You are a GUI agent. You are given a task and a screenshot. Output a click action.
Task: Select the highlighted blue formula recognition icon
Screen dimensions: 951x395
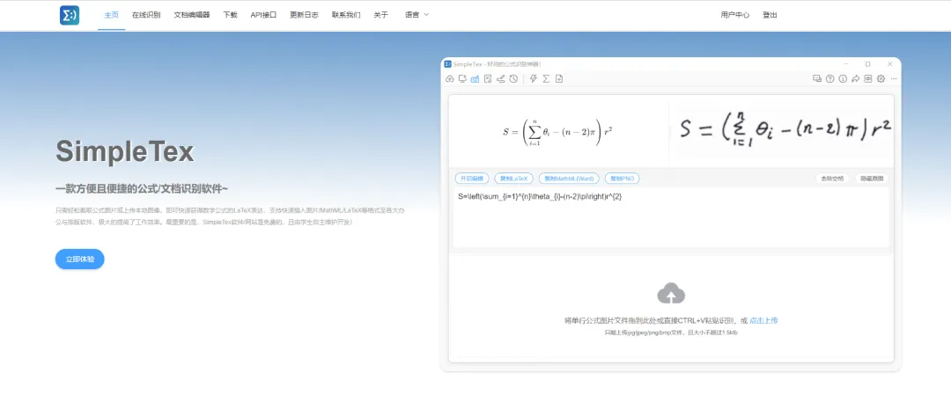475,79
